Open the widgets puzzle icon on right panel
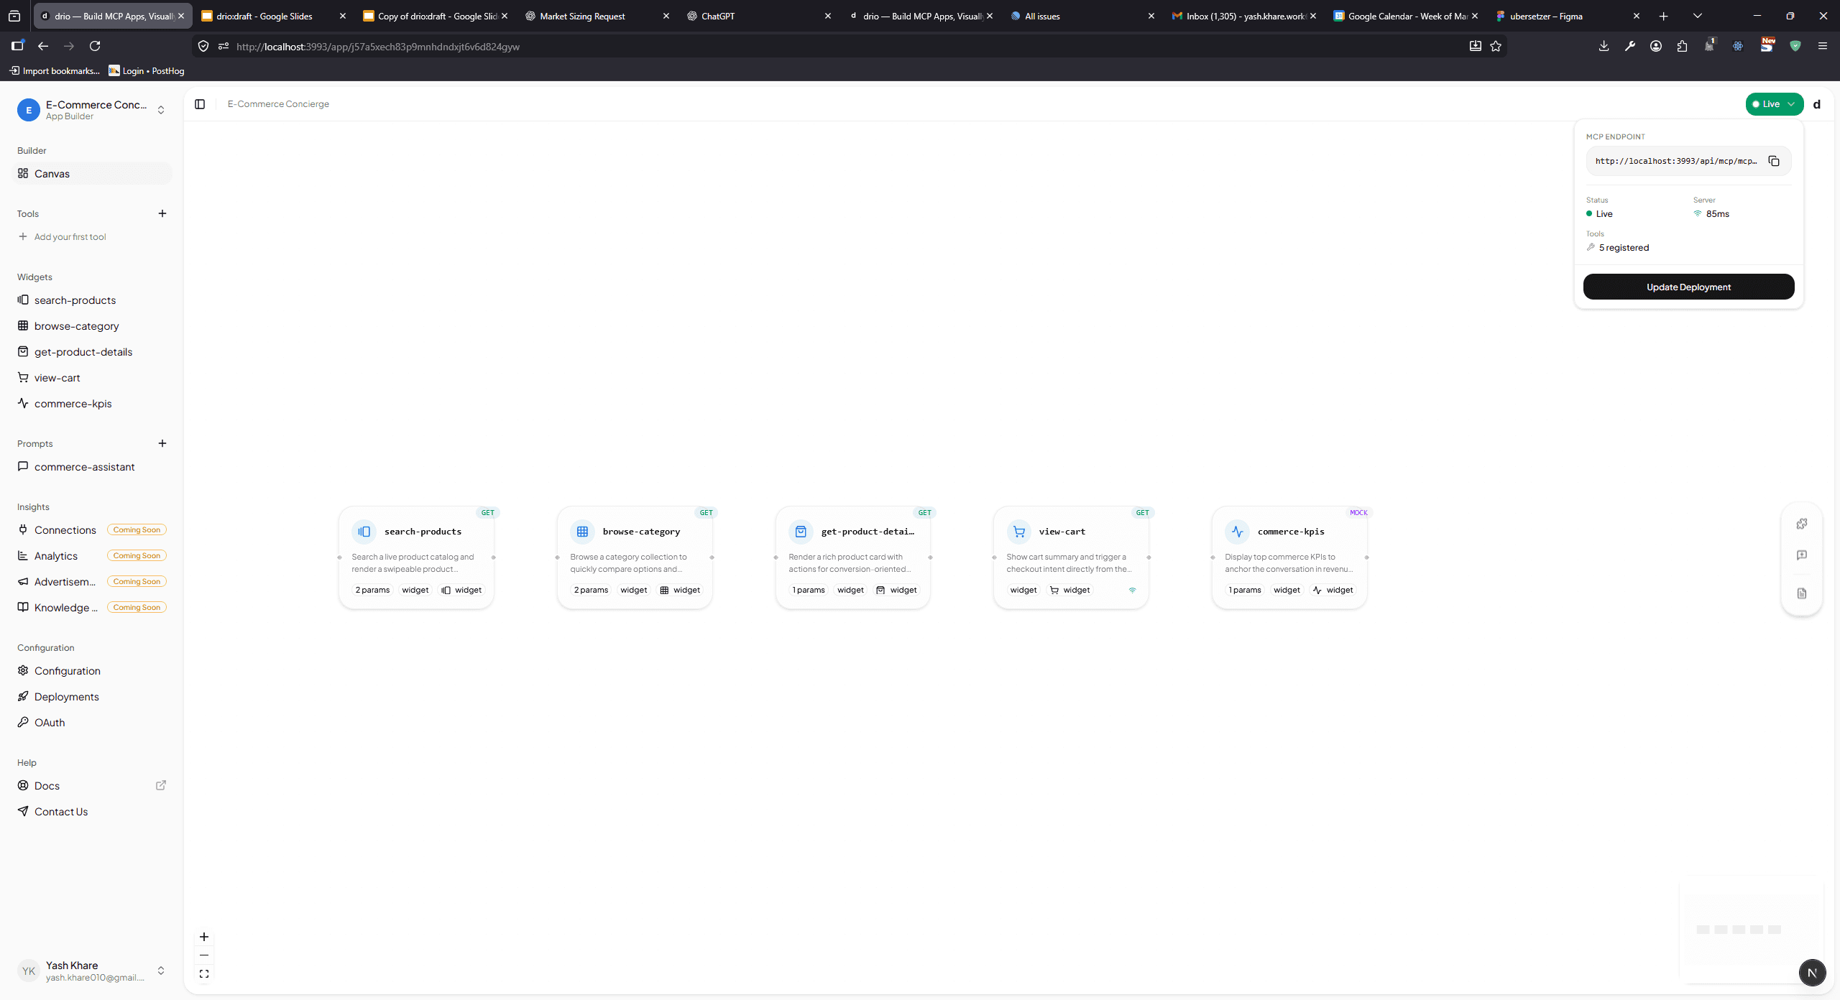 tap(1802, 523)
